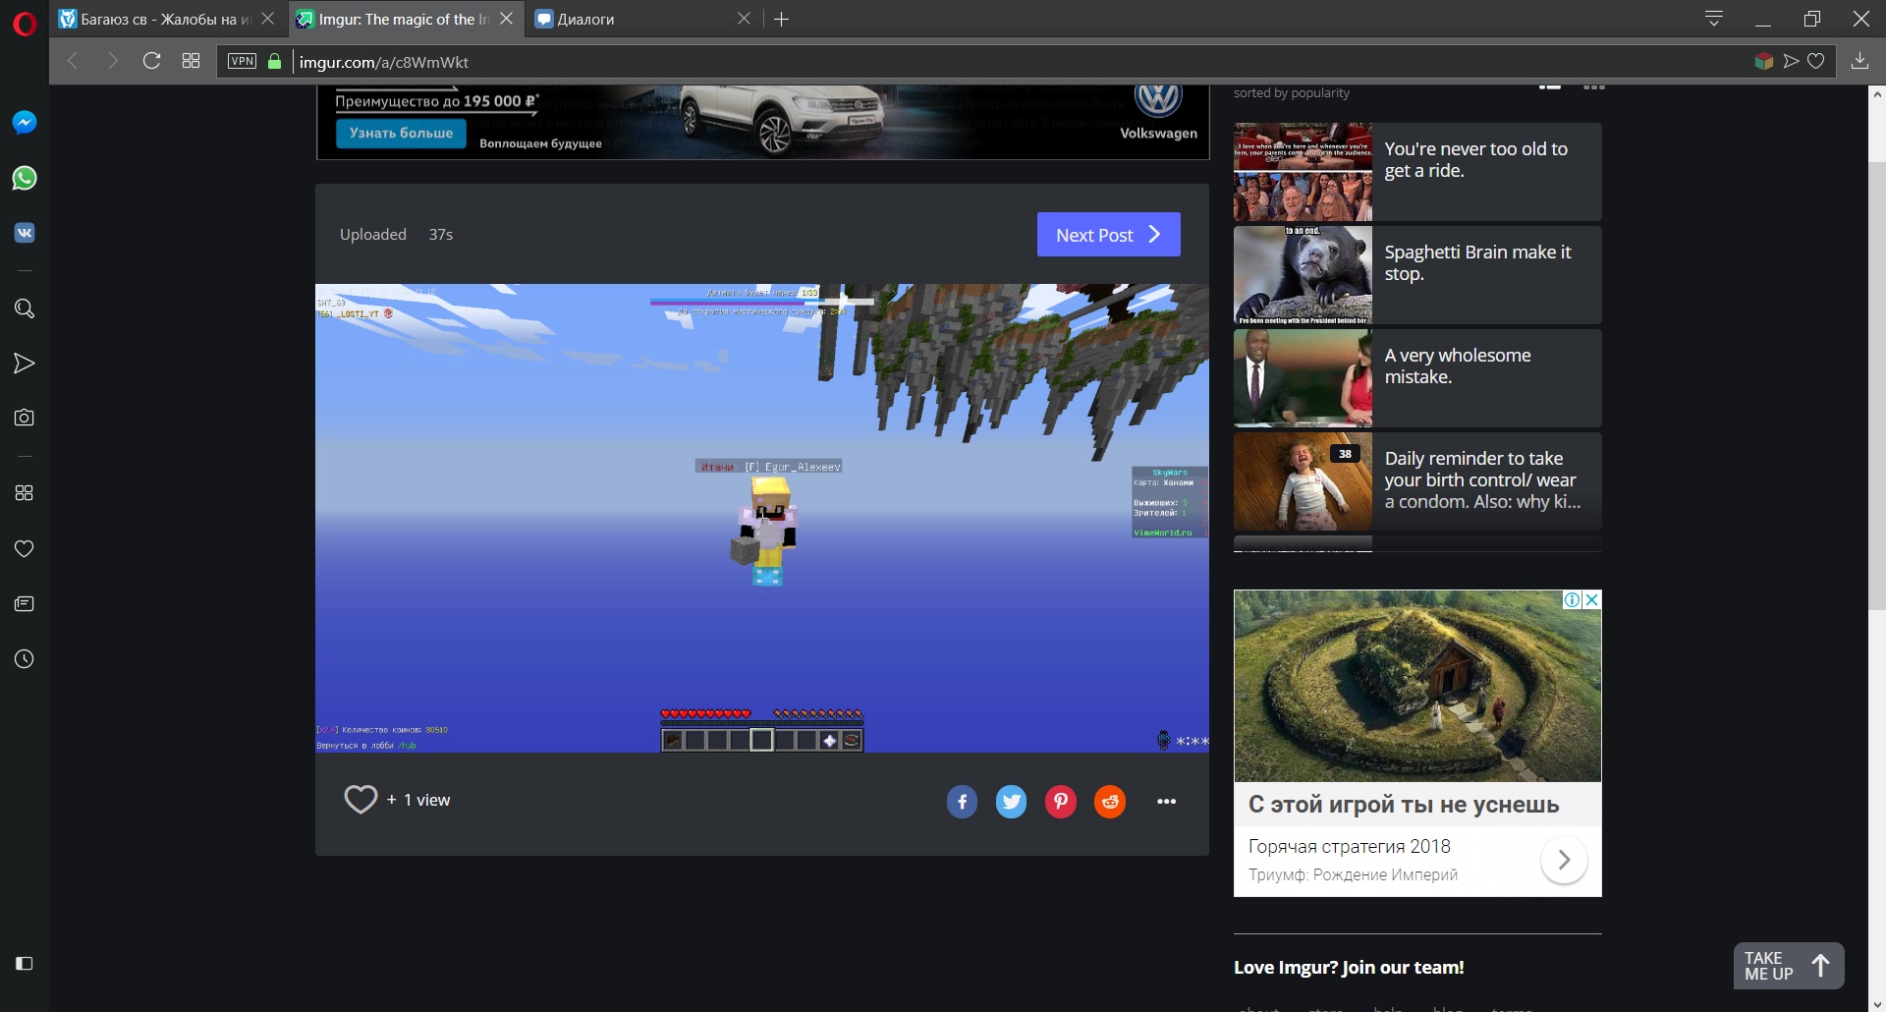
Task: Open the 'A very wholesome mistake' thumbnail
Action: click(x=1303, y=378)
